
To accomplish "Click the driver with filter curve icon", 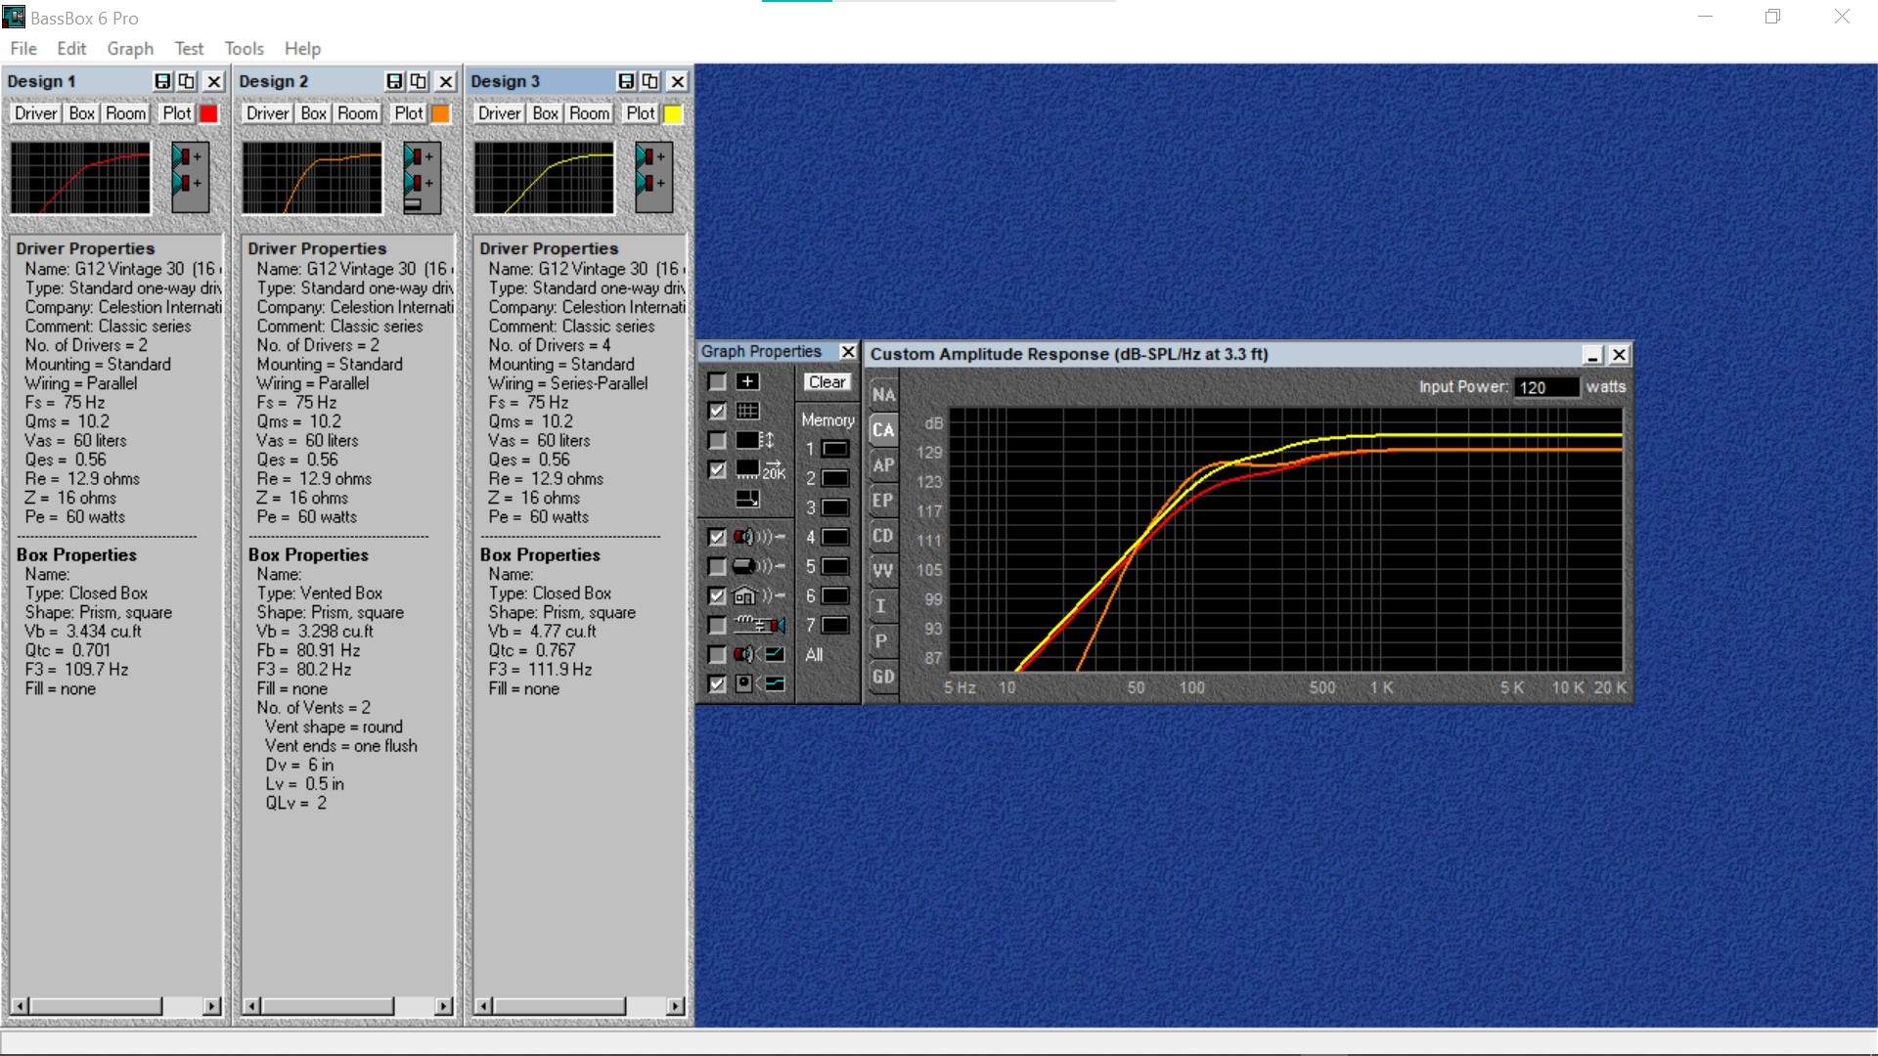I will click(x=760, y=683).
